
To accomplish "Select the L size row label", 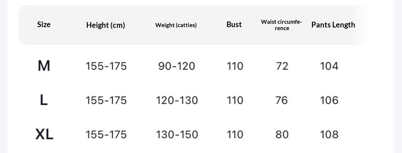I will [44, 100].
